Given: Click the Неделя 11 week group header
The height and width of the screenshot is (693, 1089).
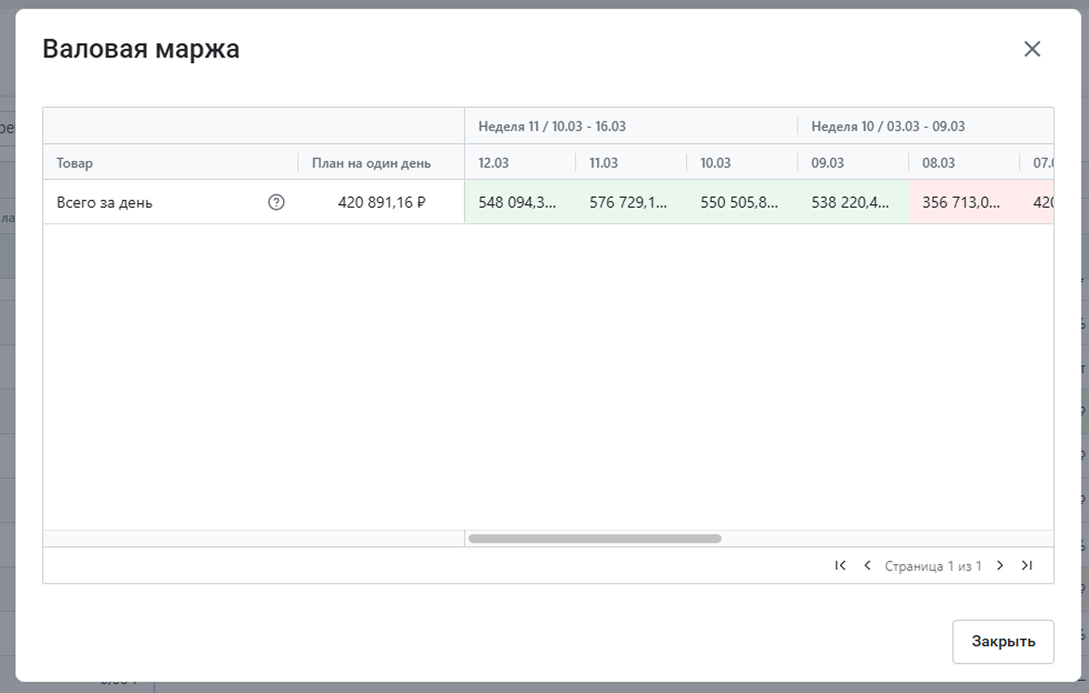Looking at the screenshot, I should point(552,127).
